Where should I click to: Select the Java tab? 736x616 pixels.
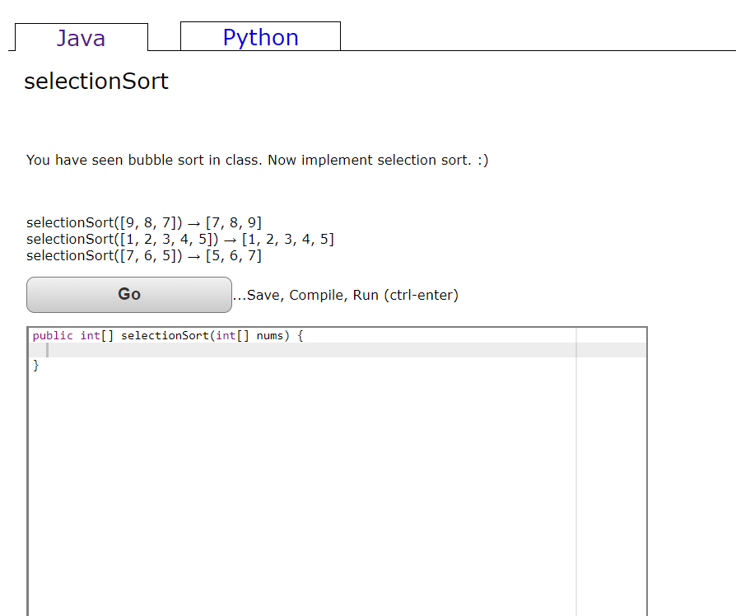point(81,38)
